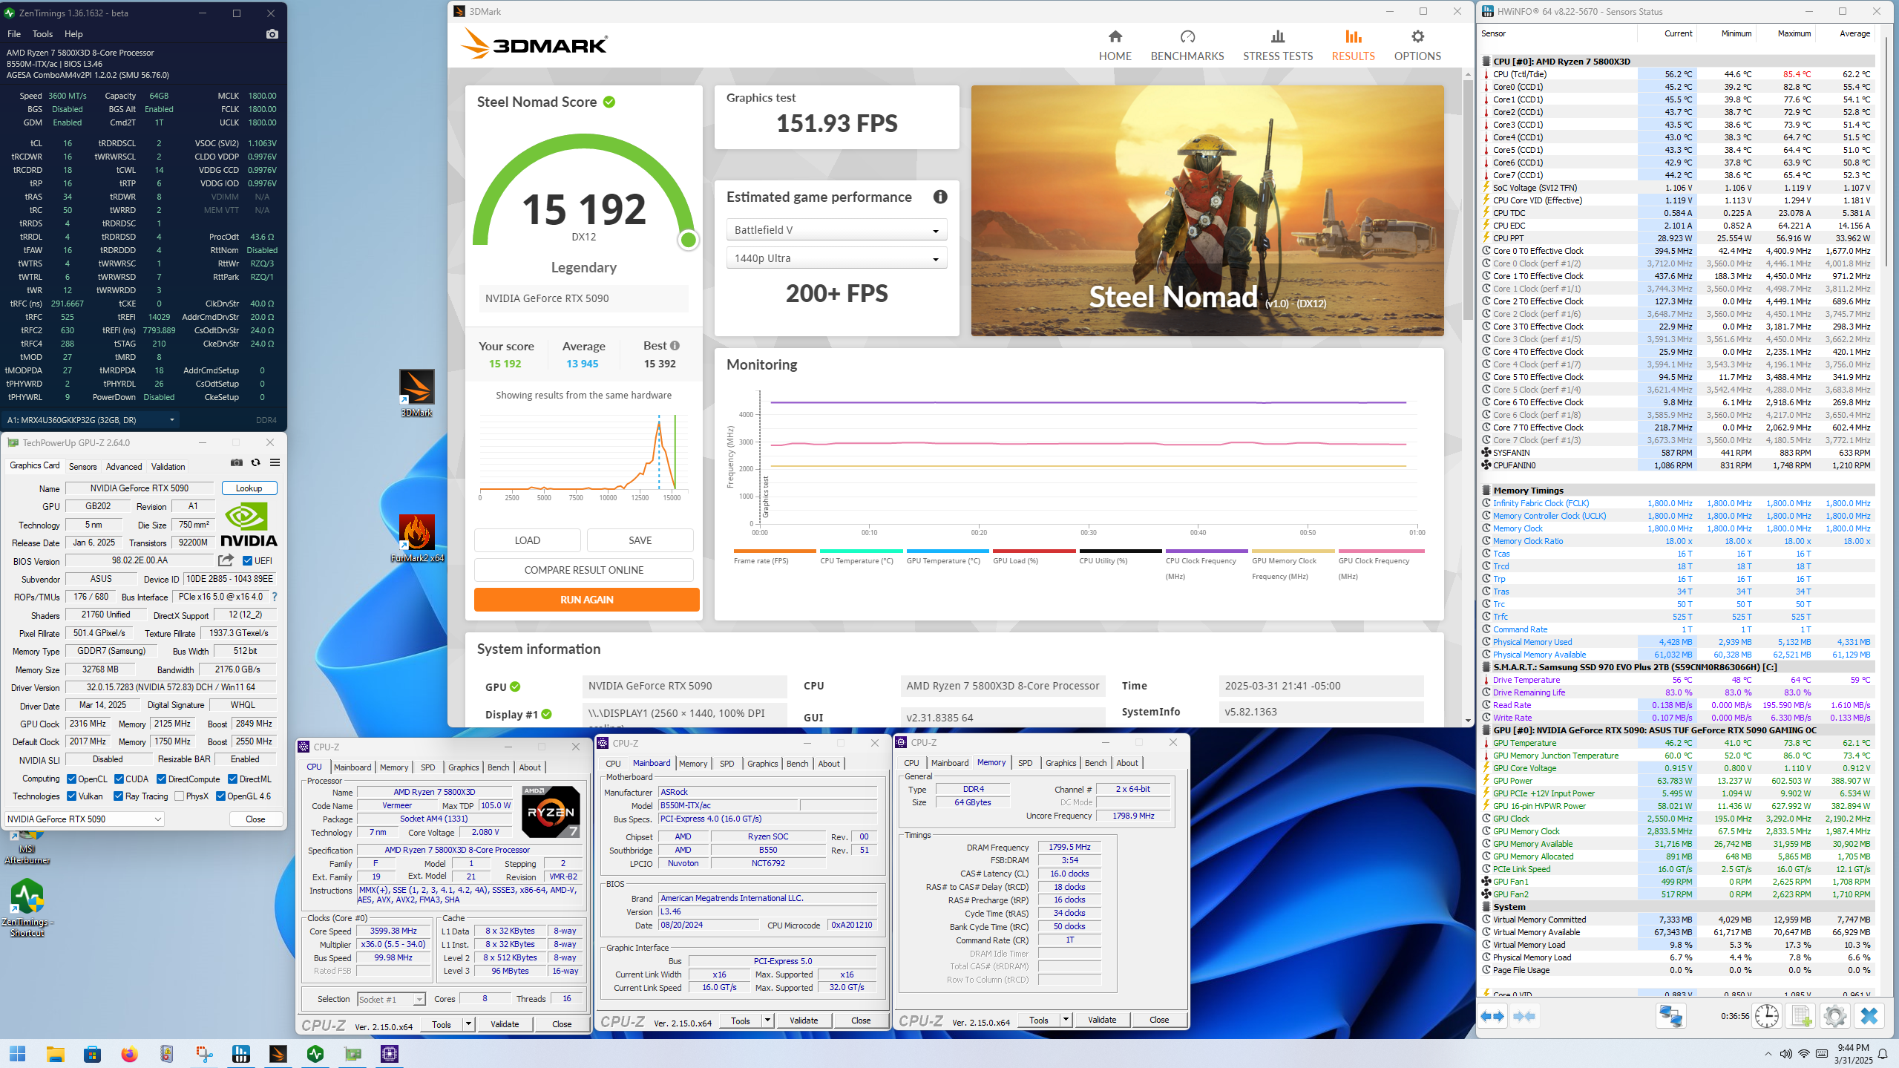Image resolution: width=1899 pixels, height=1068 pixels.
Task: Click GPU-Z refresh icon
Action: pos(255,462)
